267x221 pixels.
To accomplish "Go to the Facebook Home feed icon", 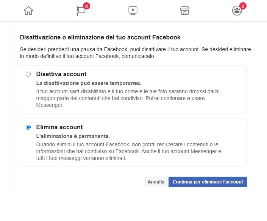I will click(x=28, y=11).
